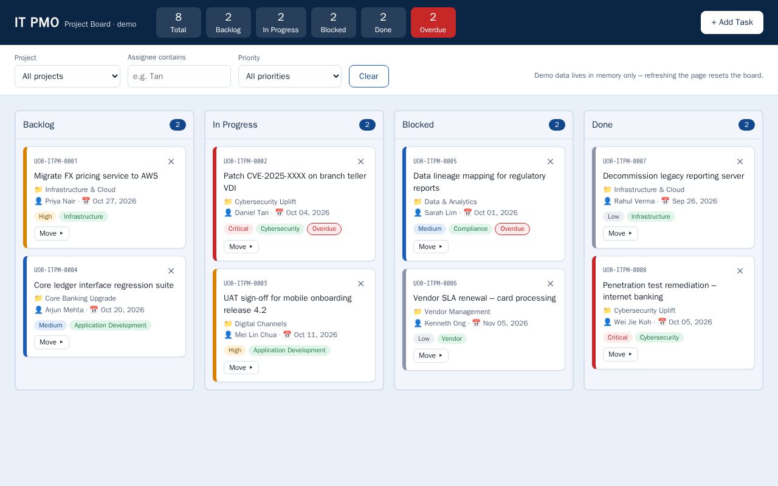
Task: Click the Done column heading
Action: tap(602, 125)
